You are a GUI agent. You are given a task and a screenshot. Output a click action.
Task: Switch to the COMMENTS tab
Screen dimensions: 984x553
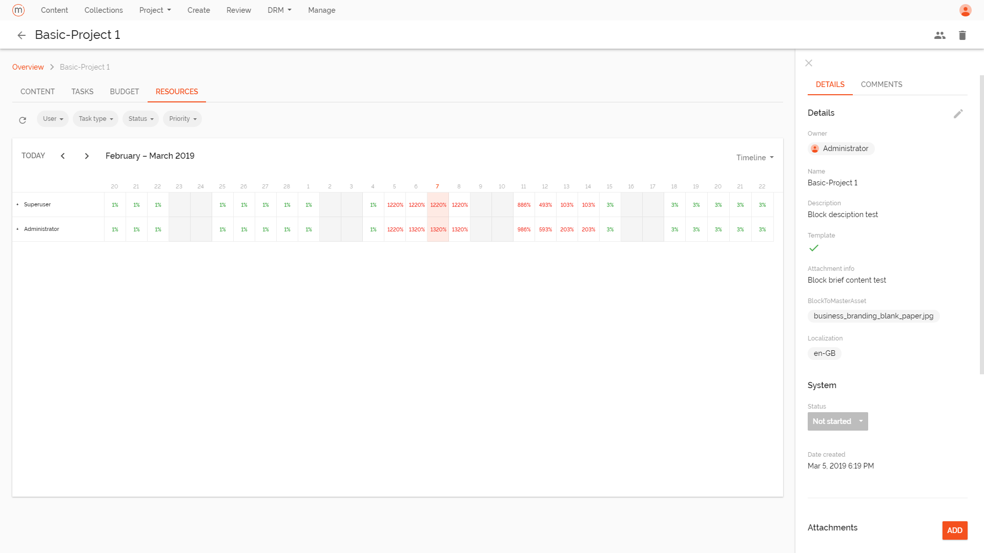point(881,84)
